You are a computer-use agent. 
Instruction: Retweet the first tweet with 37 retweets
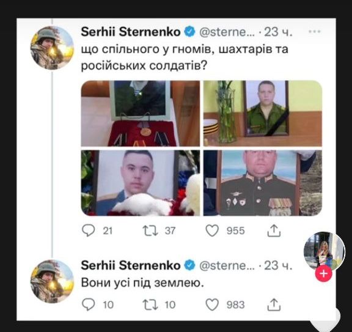150,231
